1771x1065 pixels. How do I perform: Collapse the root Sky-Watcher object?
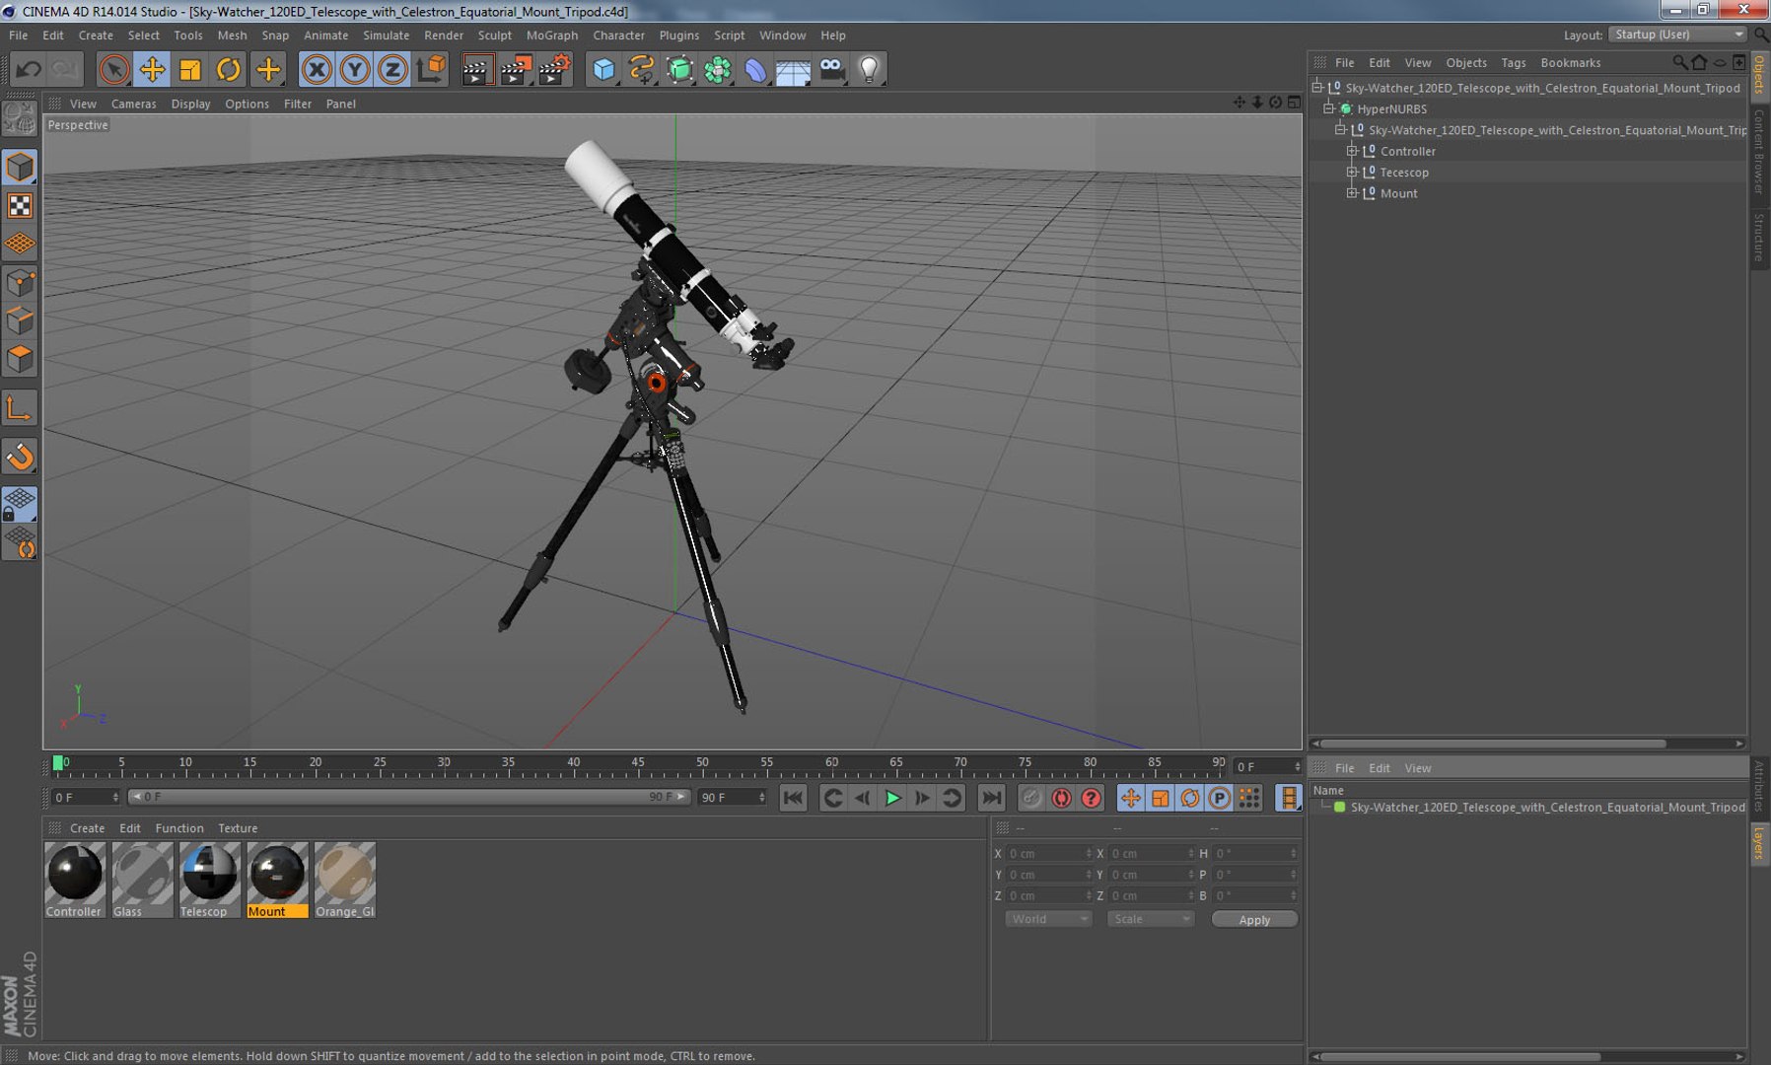point(1317,88)
